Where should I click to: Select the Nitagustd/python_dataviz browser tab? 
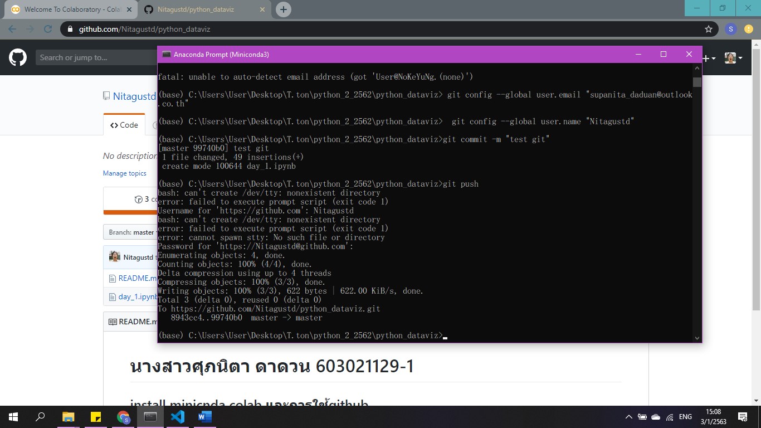(x=203, y=9)
